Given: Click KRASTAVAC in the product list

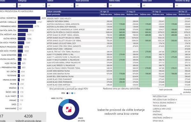Looking at the screenshot, I should pos(157,114).
